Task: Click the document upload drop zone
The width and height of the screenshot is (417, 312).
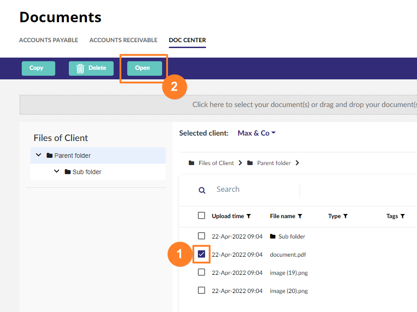Action: click(x=218, y=105)
